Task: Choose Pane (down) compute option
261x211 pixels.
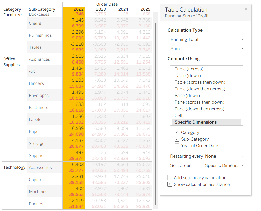Action: [187, 96]
